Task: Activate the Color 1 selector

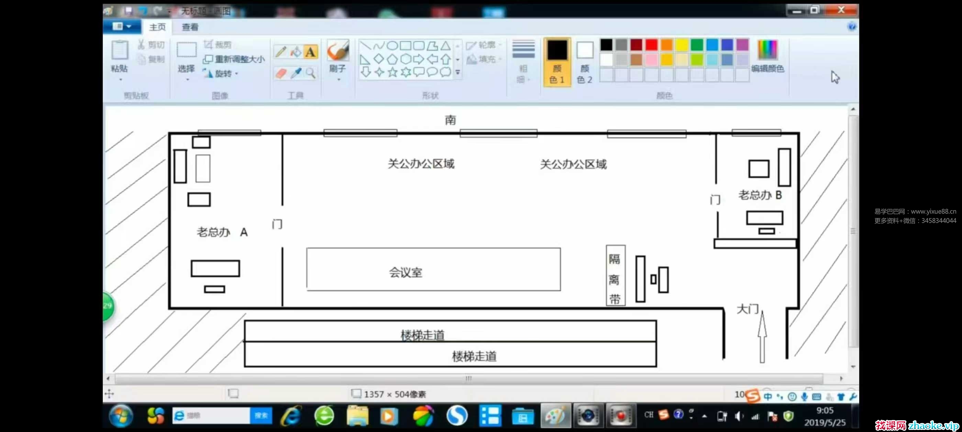Action: [557, 62]
